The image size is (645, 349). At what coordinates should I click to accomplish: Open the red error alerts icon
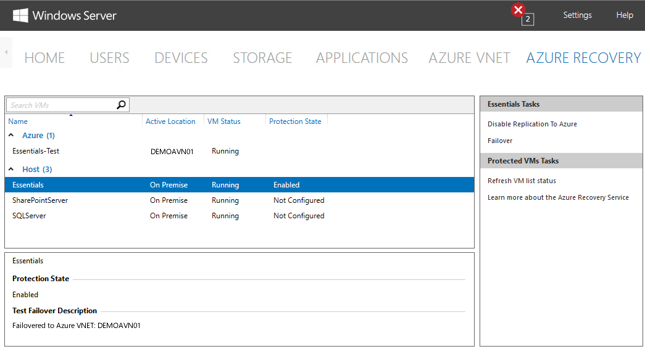[x=518, y=9]
